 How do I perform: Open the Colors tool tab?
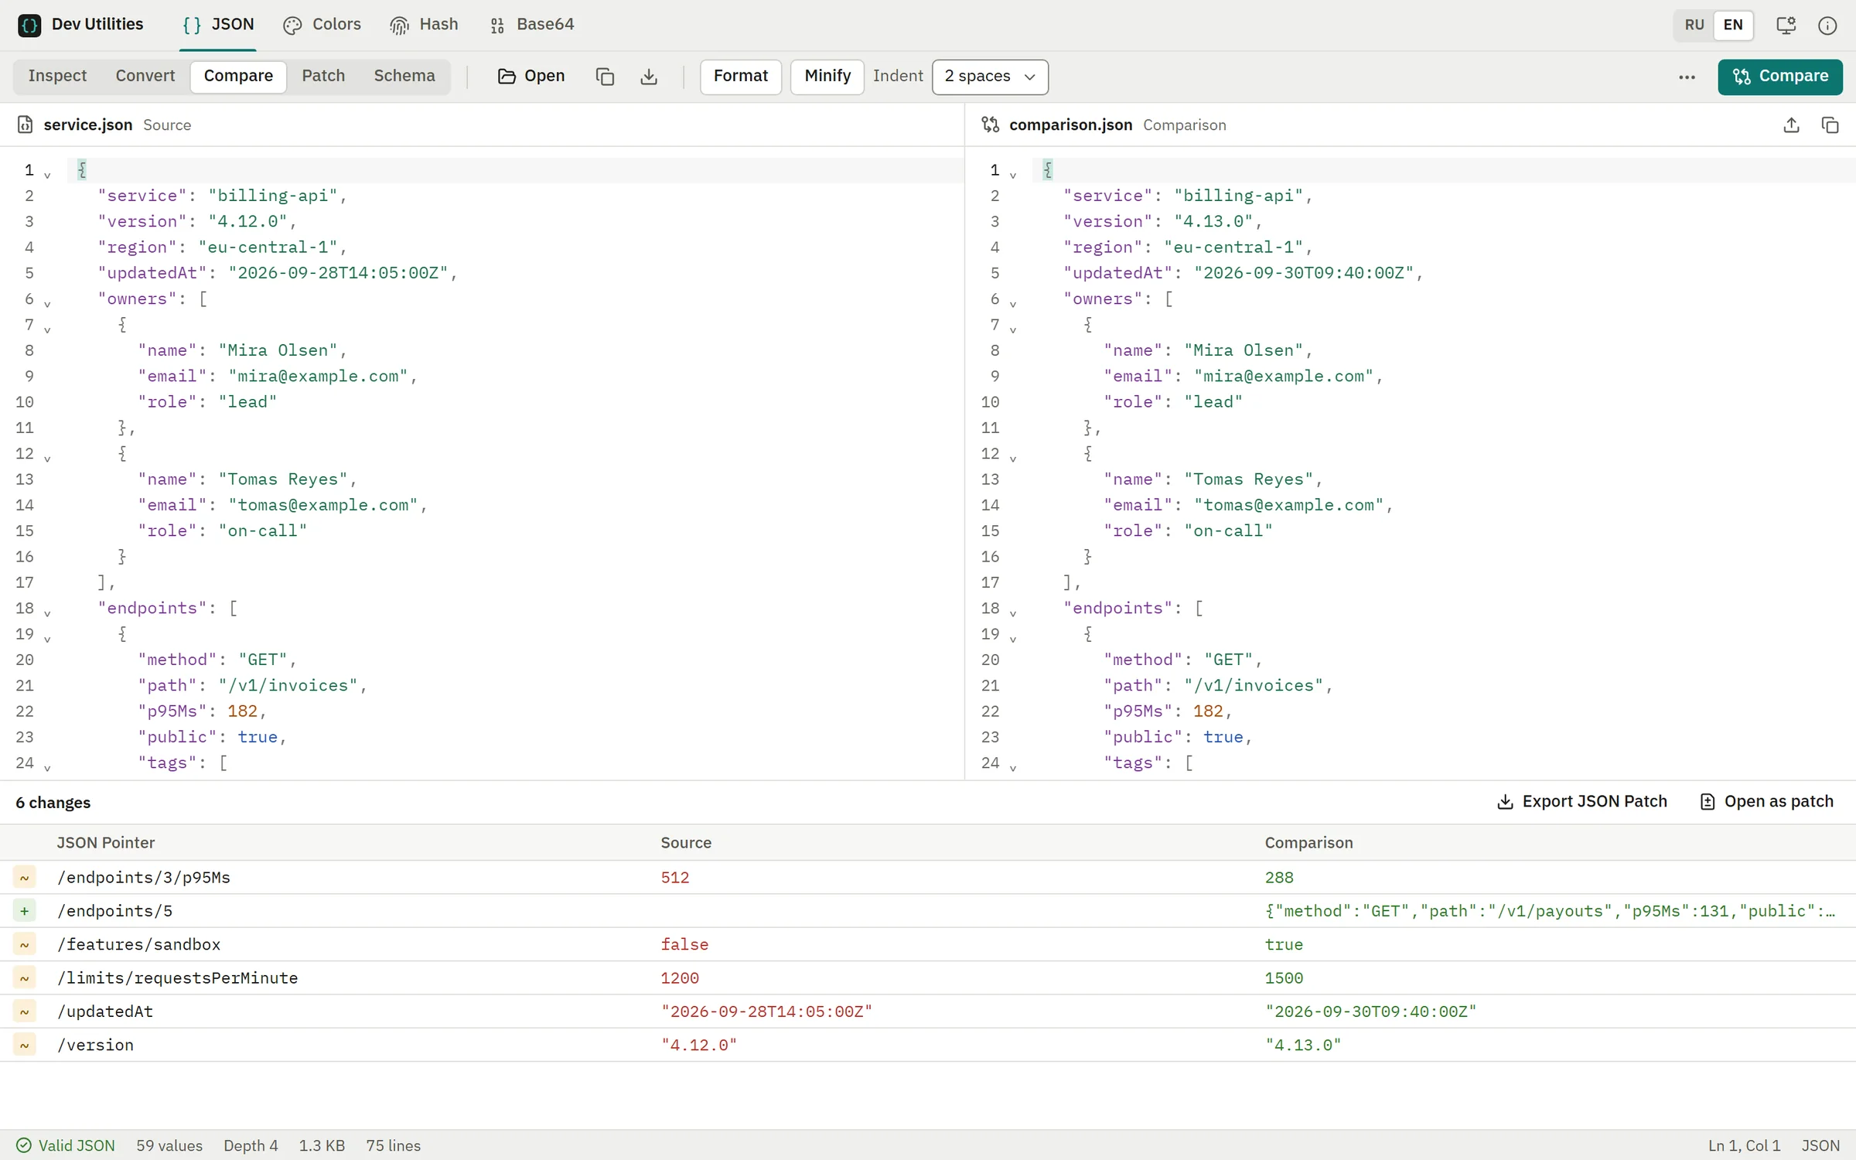tap(322, 25)
